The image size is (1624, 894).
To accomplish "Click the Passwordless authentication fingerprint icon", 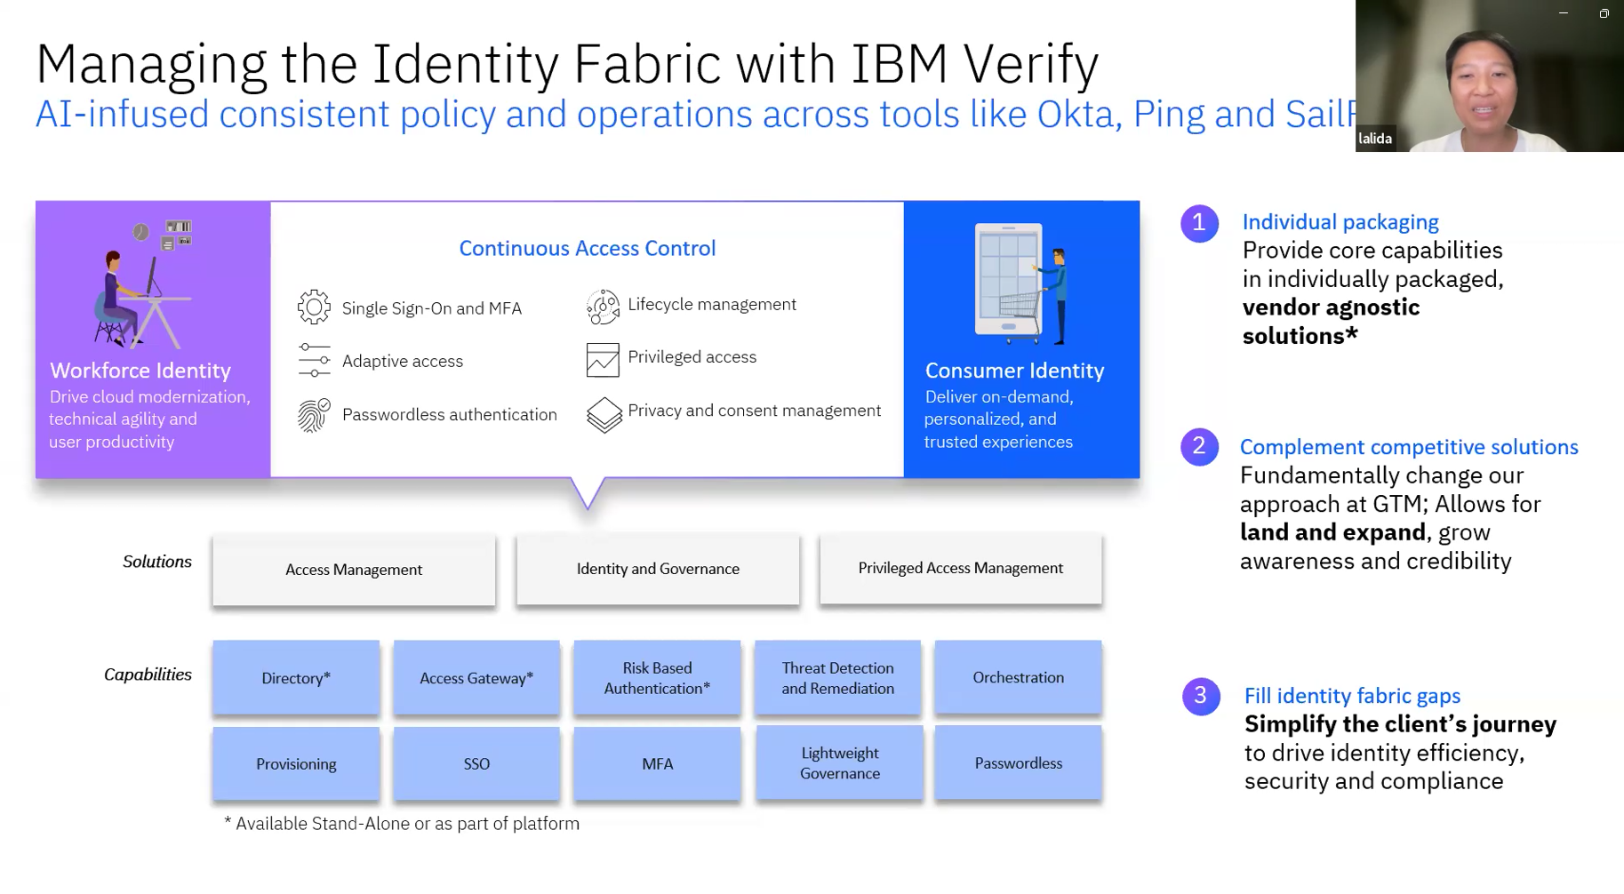I will coord(314,415).
